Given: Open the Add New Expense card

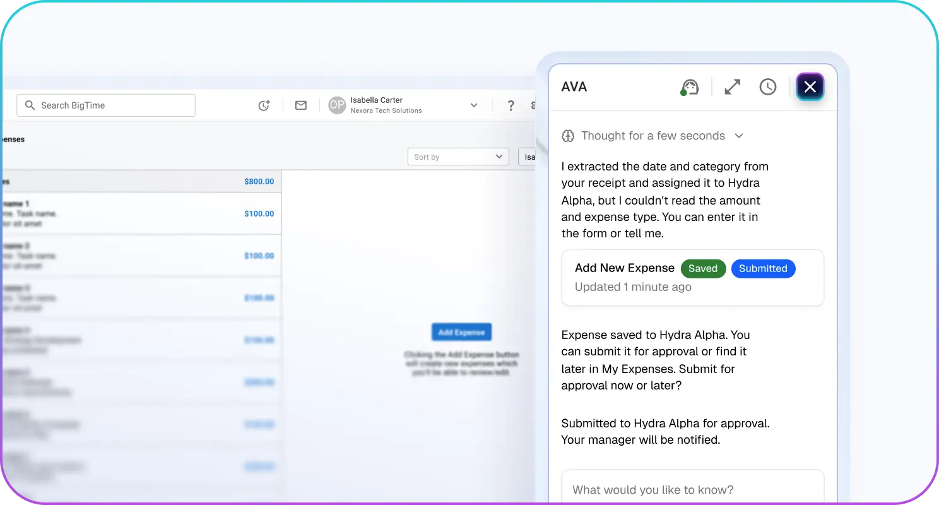Looking at the screenshot, I should point(693,278).
